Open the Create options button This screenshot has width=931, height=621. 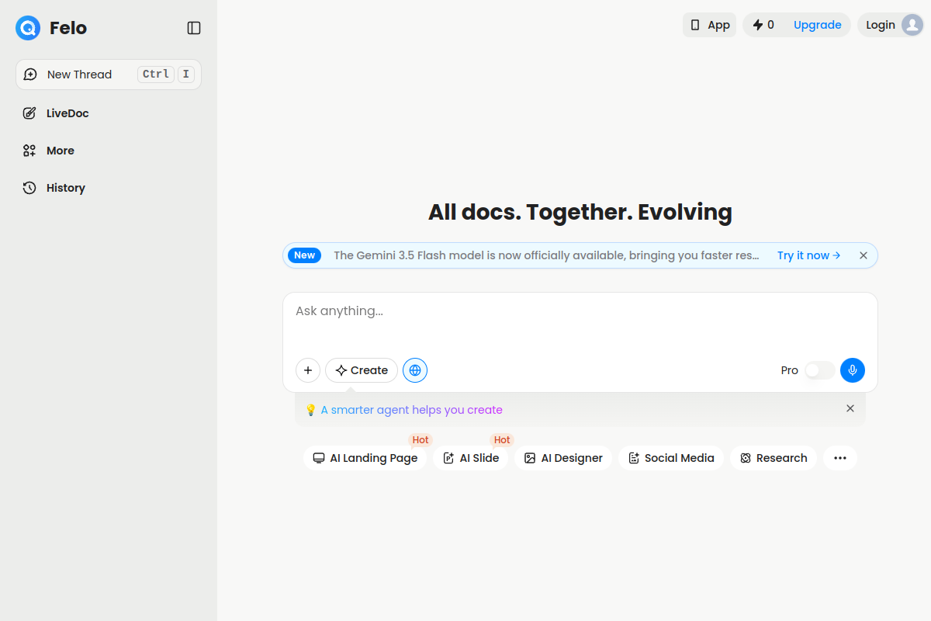pos(362,370)
